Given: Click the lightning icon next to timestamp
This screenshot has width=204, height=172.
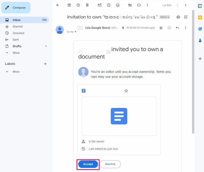Looking at the screenshot, I should (123, 28).
